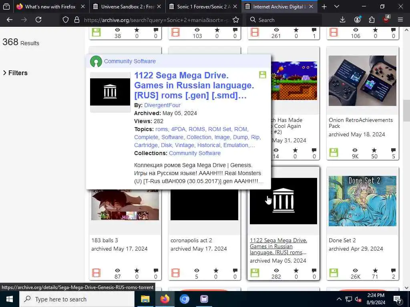Click the Windows taskbar search box
Screen dimensions: 410x307
click(77, 299)
